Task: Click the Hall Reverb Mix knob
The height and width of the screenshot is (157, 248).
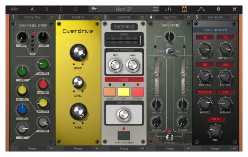Action: tap(215, 131)
